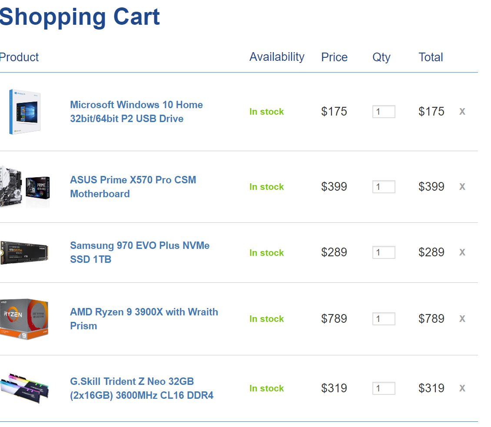The height and width of the screenshot is (427, 491).
Task: Remove ASUS Prime X570 motherboard from cart
Action: (x=462, y=187)
